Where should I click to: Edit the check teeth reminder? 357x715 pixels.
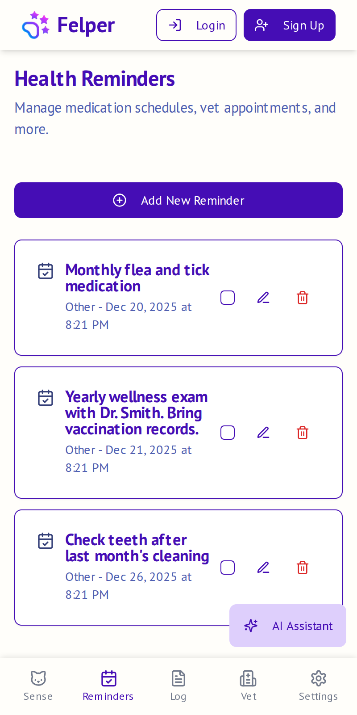tap(263, 568)
